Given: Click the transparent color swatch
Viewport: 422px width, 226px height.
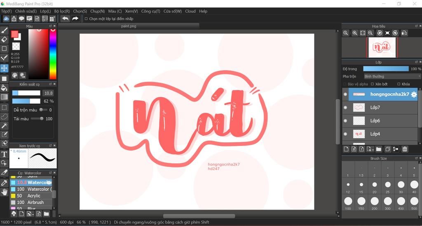Looking at the screenshot, I should (16, 46).
